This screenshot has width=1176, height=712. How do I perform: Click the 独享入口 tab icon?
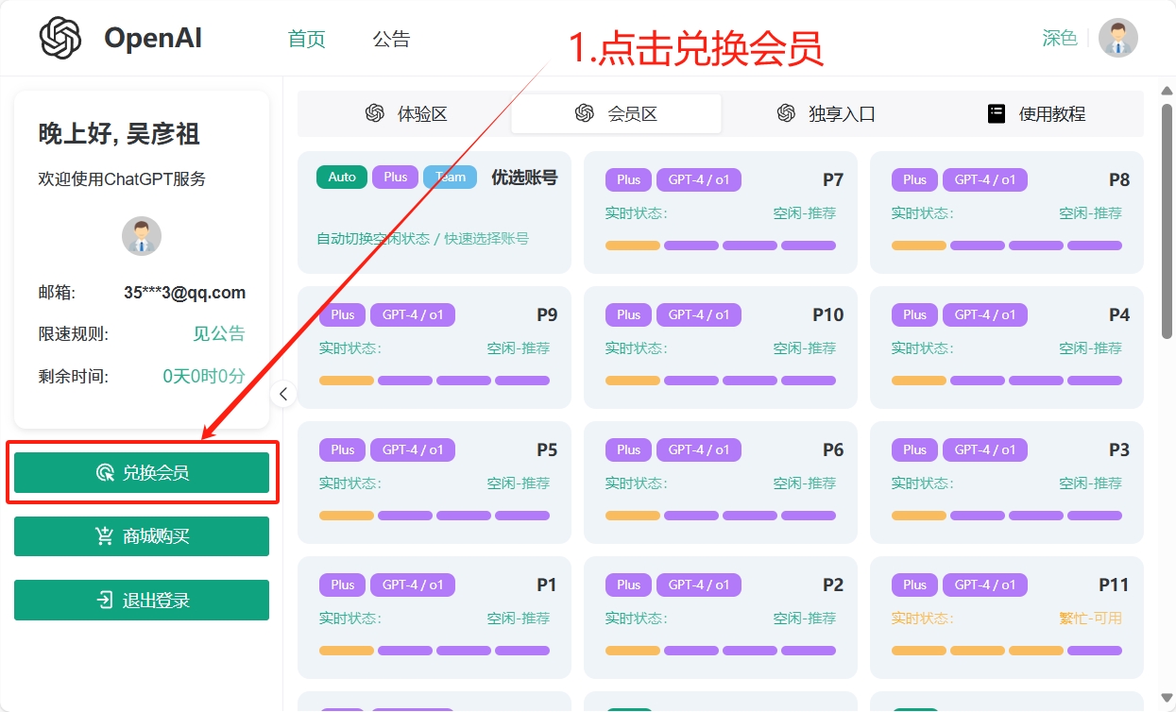tap(786, 113)
